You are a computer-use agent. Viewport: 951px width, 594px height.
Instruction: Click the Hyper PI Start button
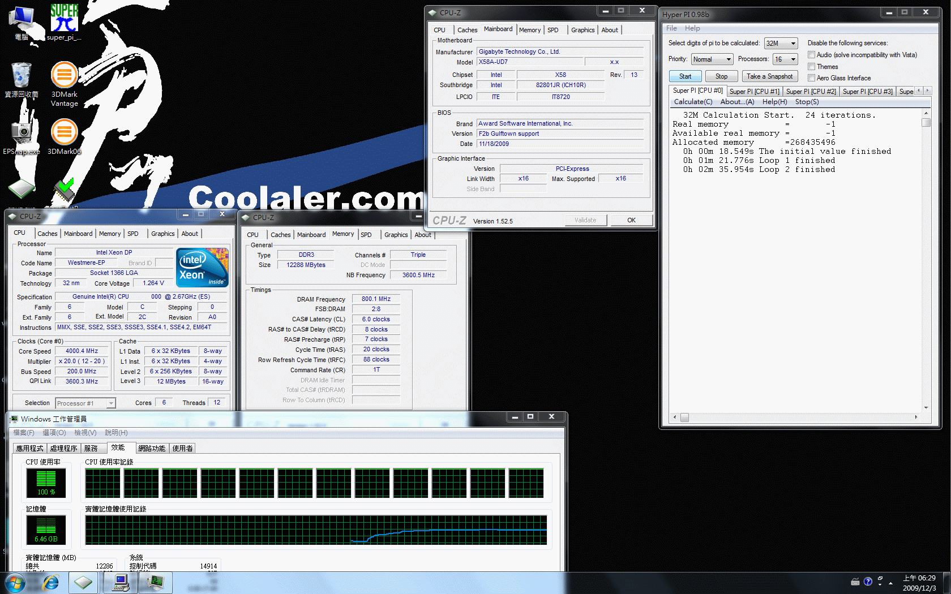686,76
